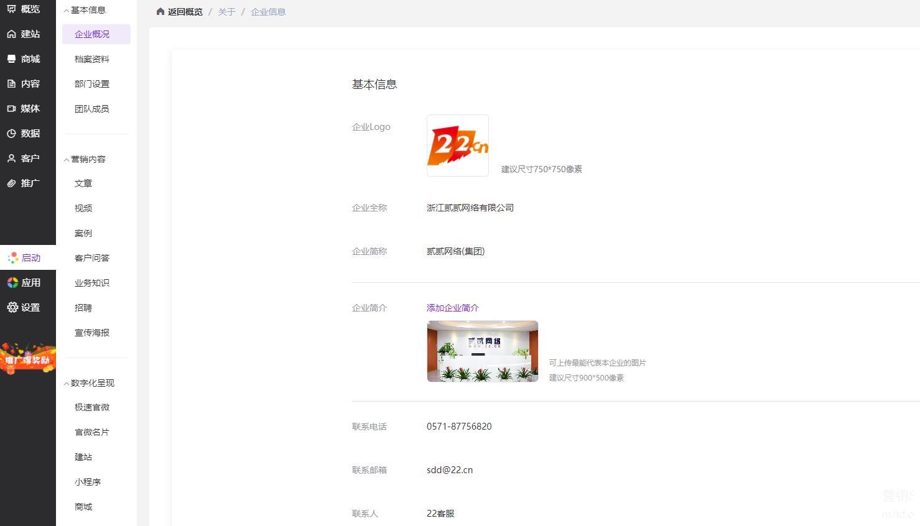Viewport: 920px width, 526px height.
Task: Select 宣传海报 from the marketing menu
Action: click(91, 333)
